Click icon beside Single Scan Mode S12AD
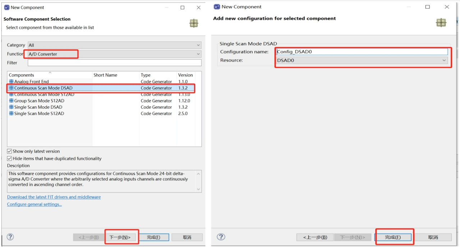 [x=11, y=114]
